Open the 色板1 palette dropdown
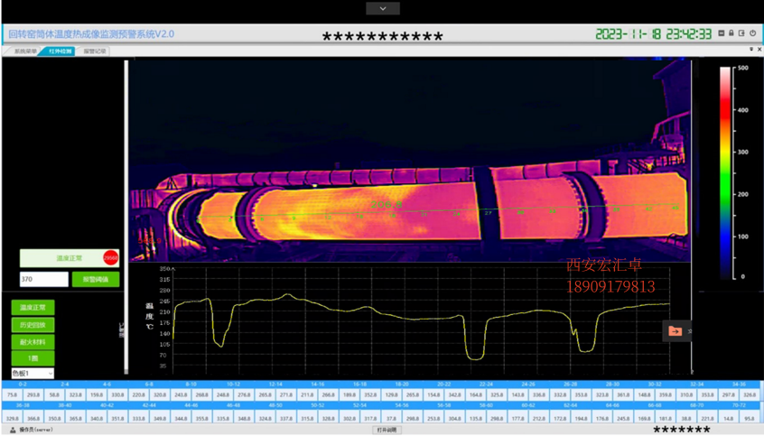Image resolution: width=764 pixels, height=436 pixels. pos(33,373)
